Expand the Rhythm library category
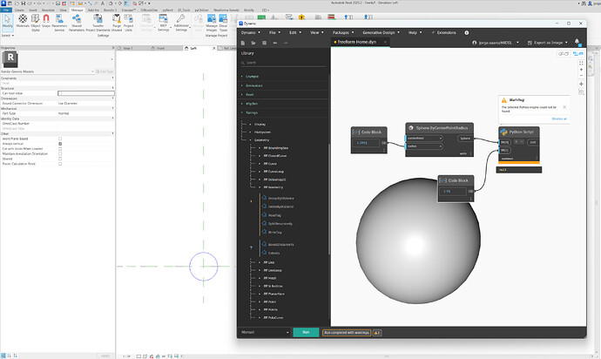 pyautogui.click(x=252, y=104)
